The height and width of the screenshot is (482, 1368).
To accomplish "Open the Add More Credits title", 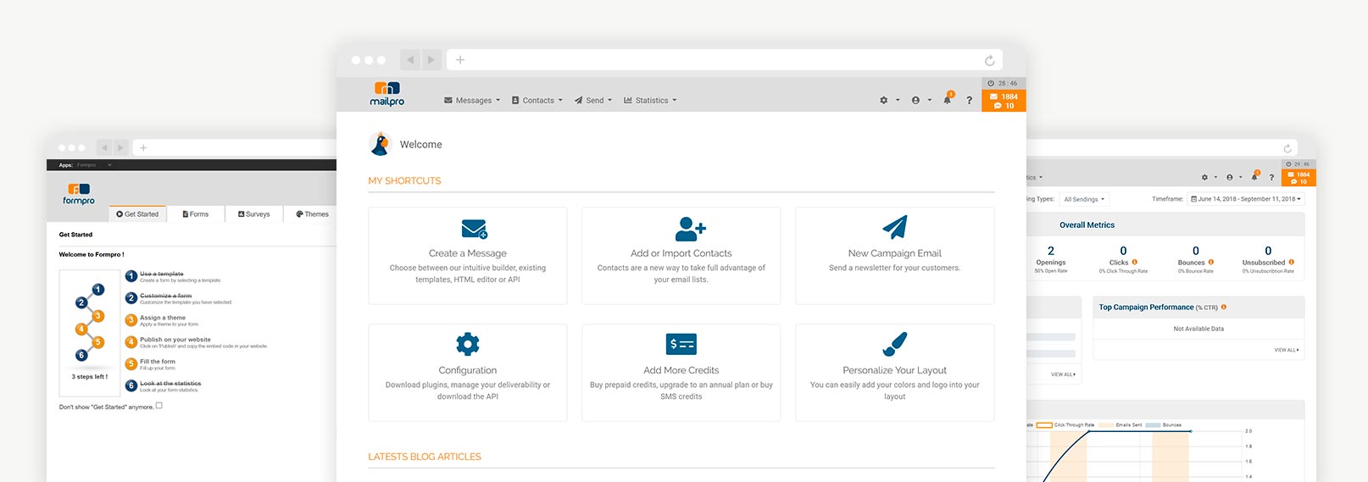I will [681, 370].
